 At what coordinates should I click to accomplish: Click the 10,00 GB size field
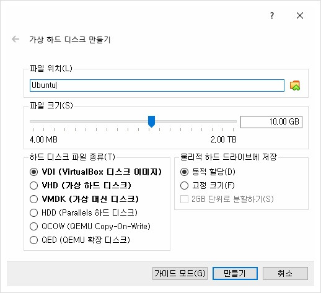click(x=271, y=122)
